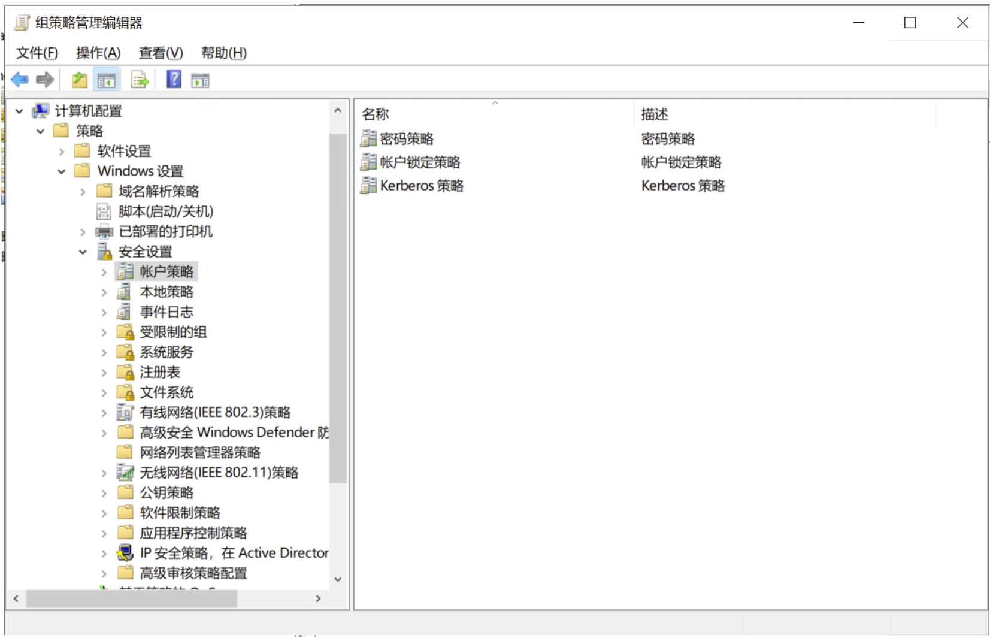990x638 pixels.
Task: Open the 文件(F) menu
Action: tap(37, 53)
